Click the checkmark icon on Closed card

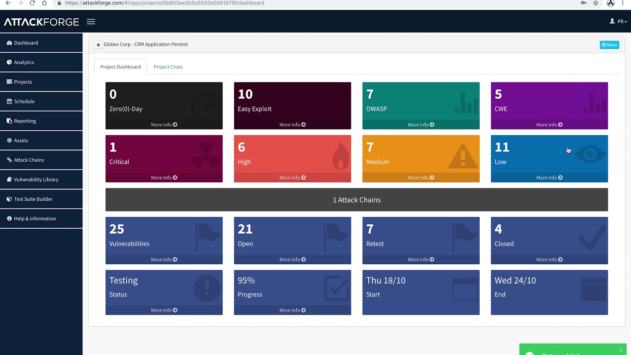592,239
